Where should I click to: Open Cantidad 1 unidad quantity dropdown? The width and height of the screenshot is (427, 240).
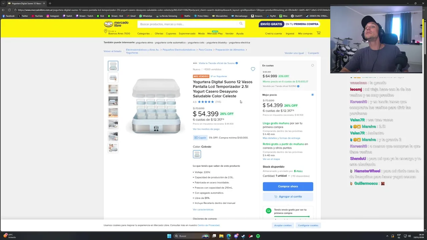click(x=283, y=176)
